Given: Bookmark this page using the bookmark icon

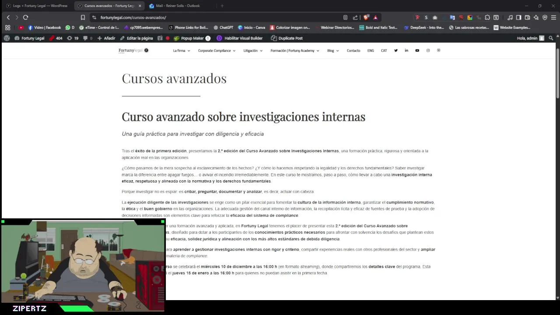Looking at the screenshot, I should (x=83, y=17).
